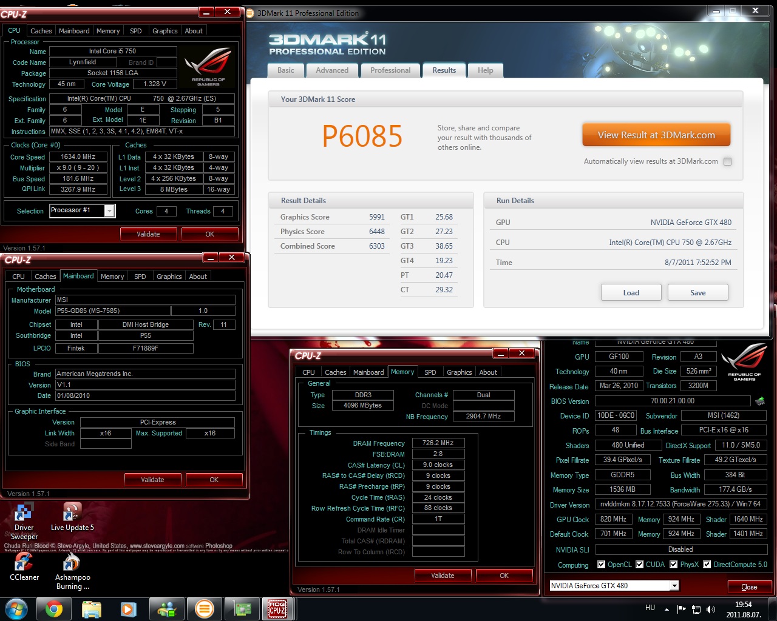The image size is (777, 621).
Task: Click the Show Desktop strip on taskbar
Action: tap(773, 609)
